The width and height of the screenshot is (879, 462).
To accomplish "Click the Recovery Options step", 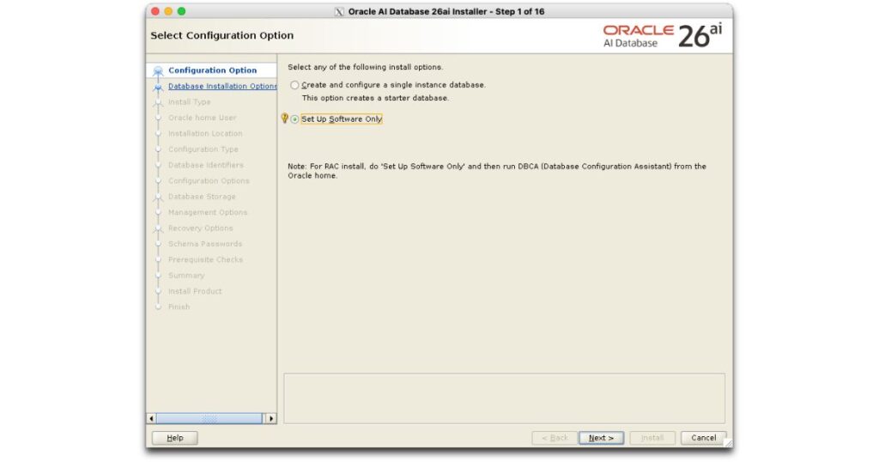I will (200, 228).
